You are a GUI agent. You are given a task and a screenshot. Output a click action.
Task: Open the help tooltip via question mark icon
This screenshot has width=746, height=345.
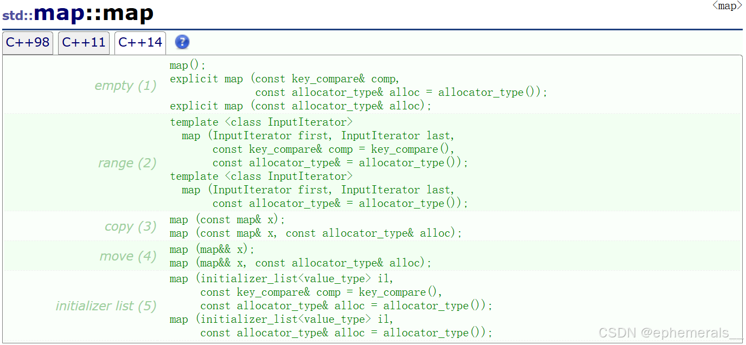point(182,42)
